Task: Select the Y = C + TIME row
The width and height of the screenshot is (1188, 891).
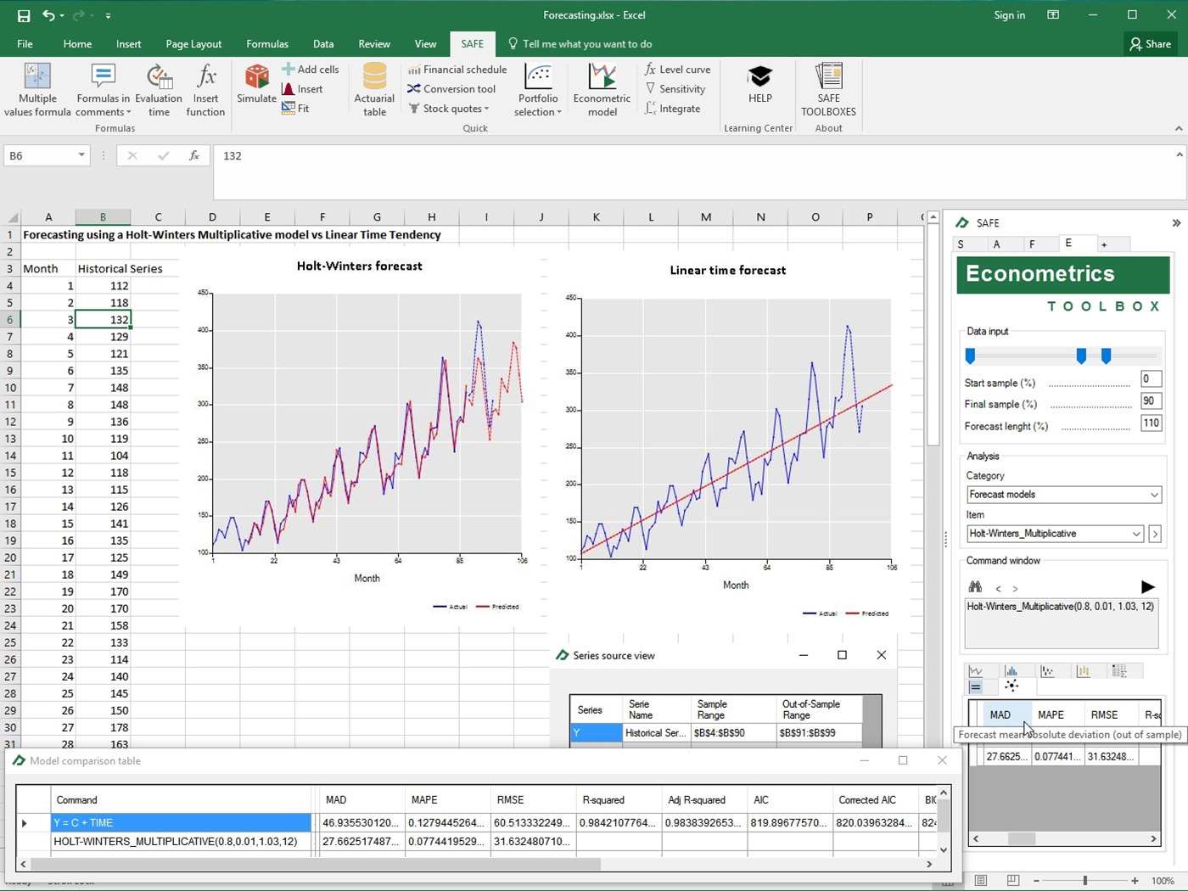Action: point(182,823)
